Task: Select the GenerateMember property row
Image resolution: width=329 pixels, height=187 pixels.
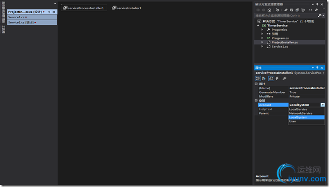Action: 292,92
